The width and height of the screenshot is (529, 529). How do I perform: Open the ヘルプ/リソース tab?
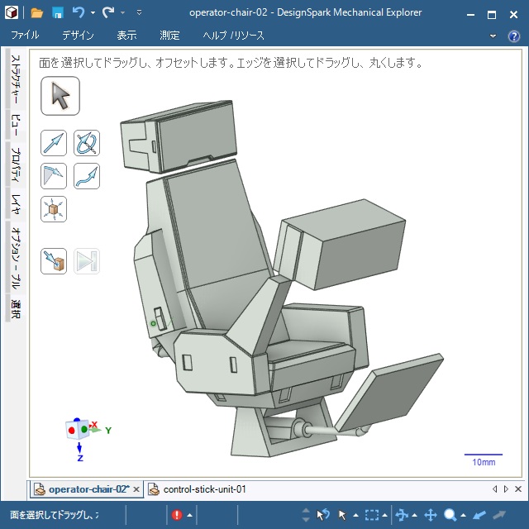233,35
